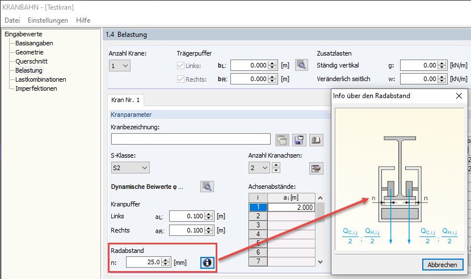
Task: Select Querschnitt in the tree
Action: [x=32, y=61]
